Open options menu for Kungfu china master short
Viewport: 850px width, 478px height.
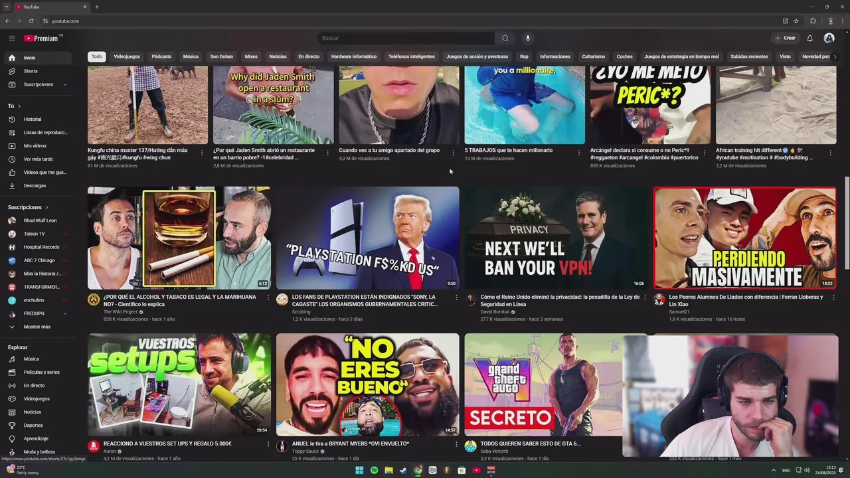(x=202, y=153)
